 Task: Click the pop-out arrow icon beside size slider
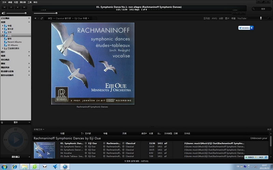click(x=270, y=18)
